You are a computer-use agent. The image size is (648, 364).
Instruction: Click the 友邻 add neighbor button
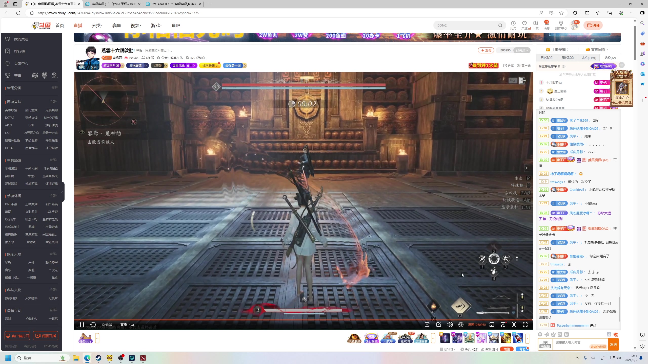[486, 50]
